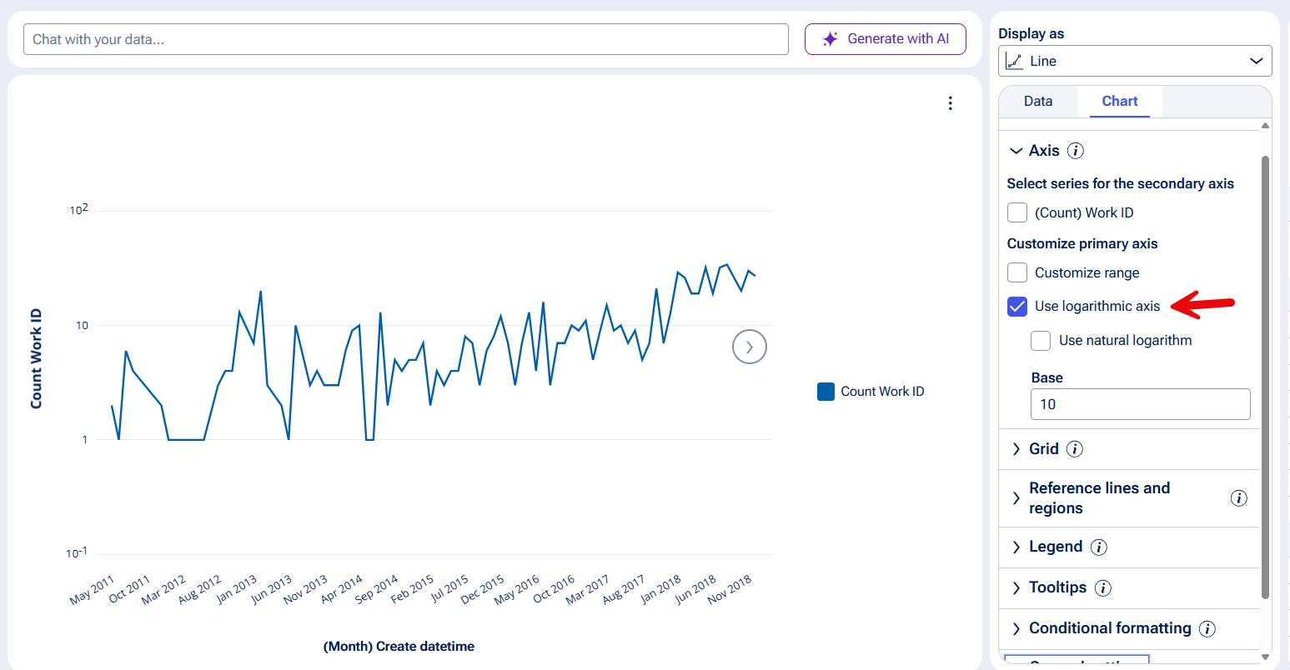1290x670 pixels.
Task: Click the Generate with AI button
Action: [x=885, y=39]
